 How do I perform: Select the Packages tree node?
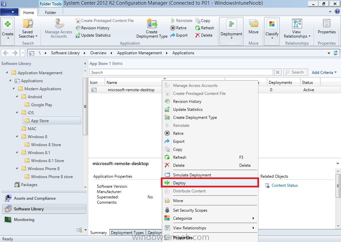(29, 185)
